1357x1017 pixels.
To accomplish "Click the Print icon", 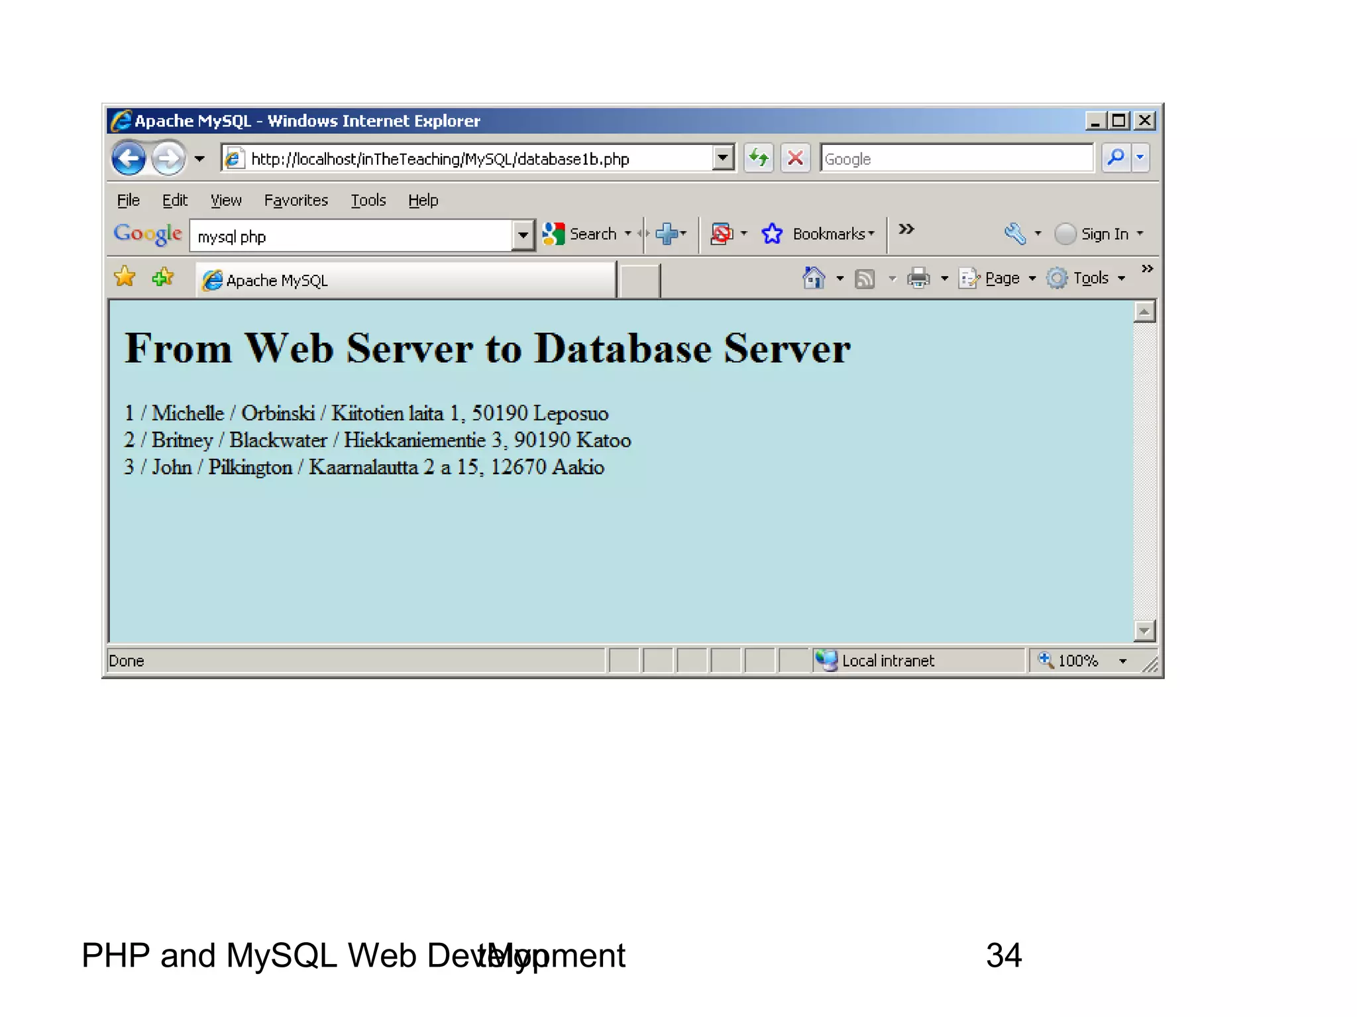I will coord(918,278).
